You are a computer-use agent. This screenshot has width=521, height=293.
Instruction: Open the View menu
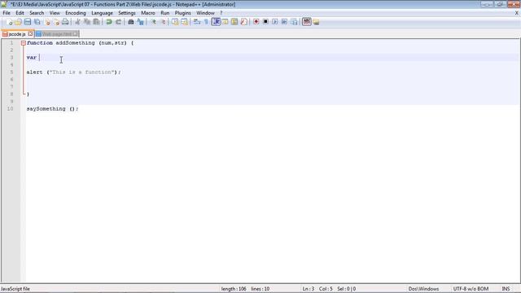[55, 13]
